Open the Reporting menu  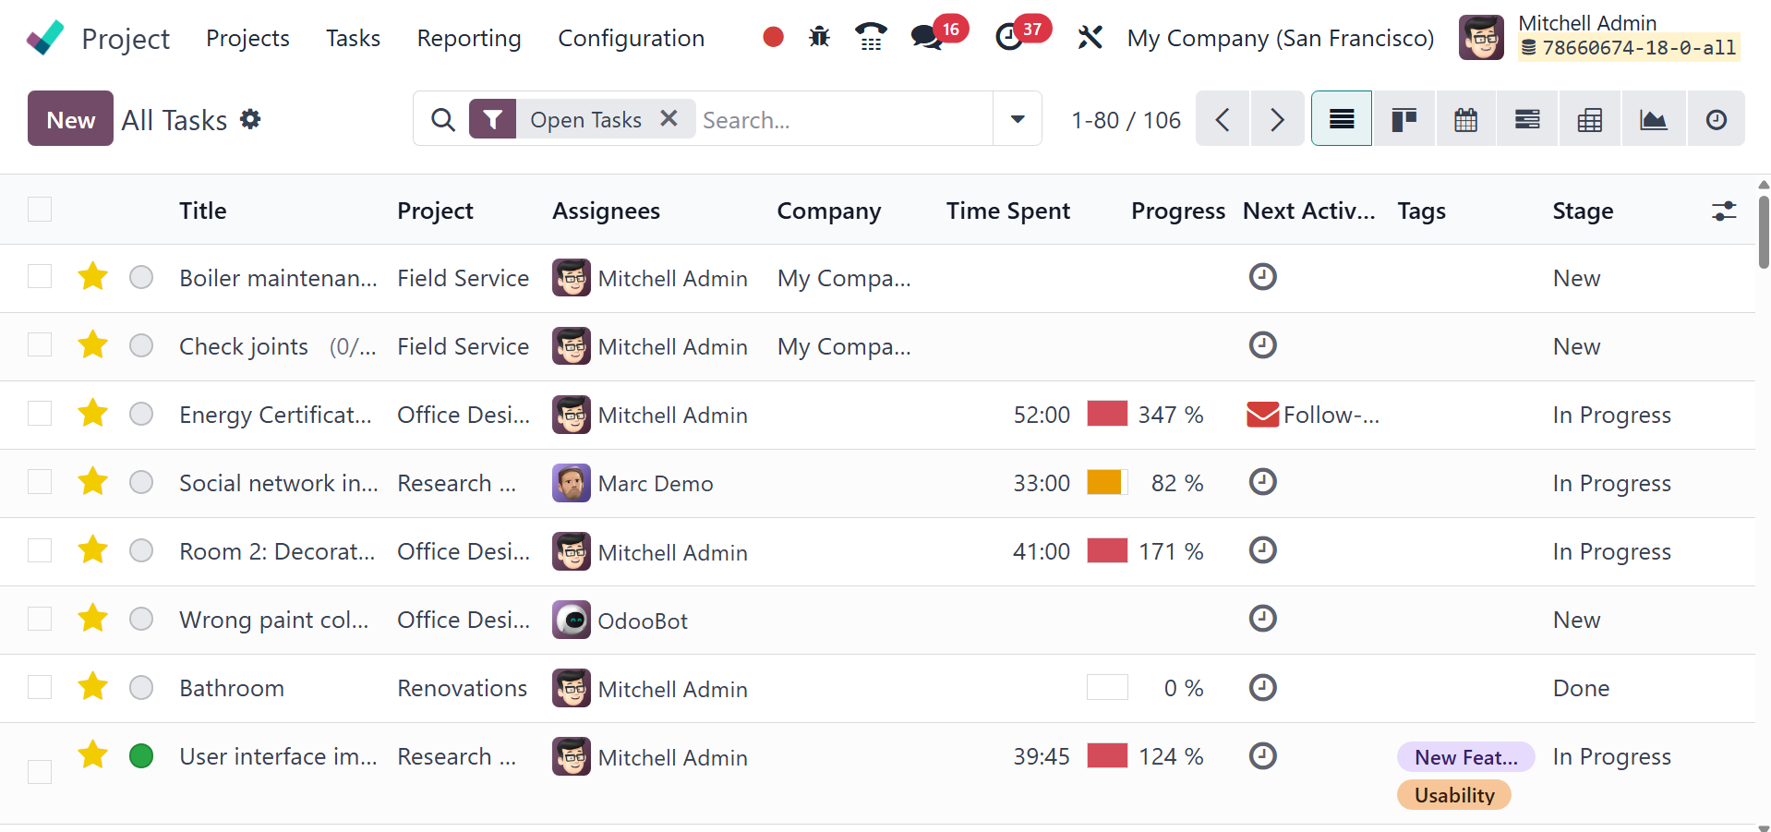[x=469, y=38]
